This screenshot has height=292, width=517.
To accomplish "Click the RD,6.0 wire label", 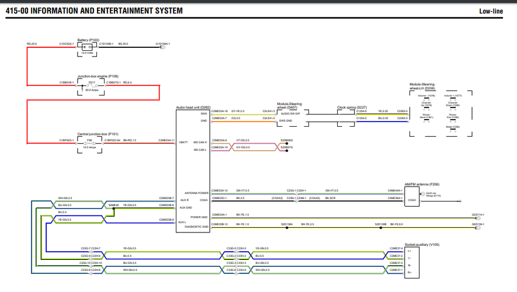I will point(127,82).
